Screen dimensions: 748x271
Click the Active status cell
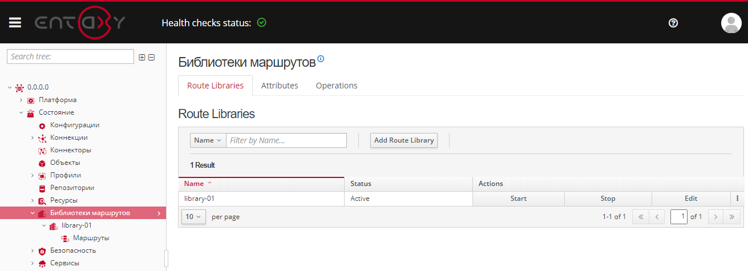(x=409, y=199)
